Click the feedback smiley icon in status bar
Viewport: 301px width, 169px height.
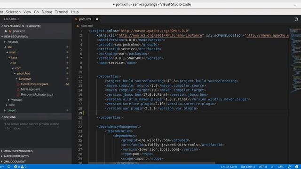point(290,167)
